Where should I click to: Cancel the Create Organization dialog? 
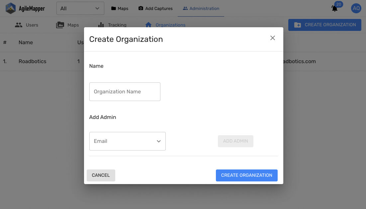(x=101, y=175)
